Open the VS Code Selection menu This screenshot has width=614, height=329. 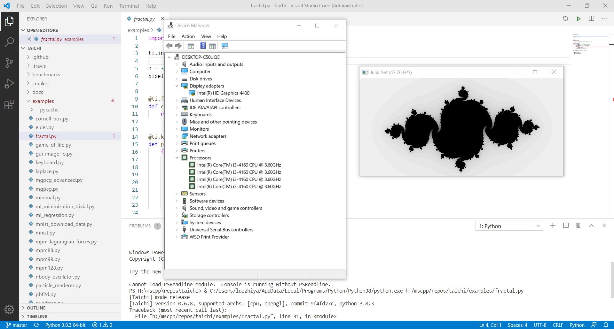click(x=56, y=6)
